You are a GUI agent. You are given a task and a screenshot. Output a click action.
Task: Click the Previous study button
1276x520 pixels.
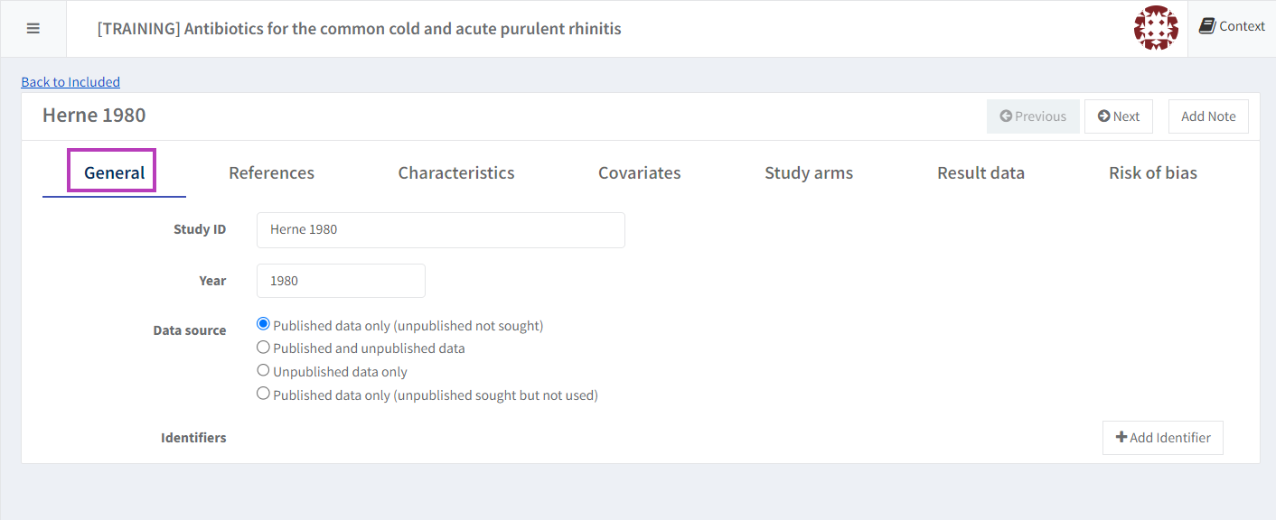click(1033, 116)
